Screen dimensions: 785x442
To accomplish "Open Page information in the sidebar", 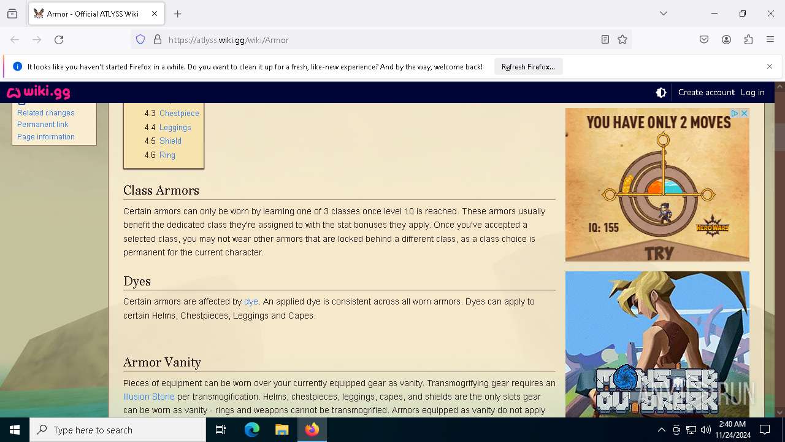I will [x=46, y=137].
